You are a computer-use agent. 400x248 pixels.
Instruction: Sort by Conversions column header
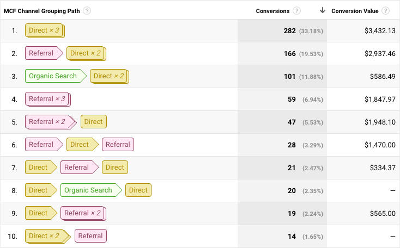click(x=274, y=11)
